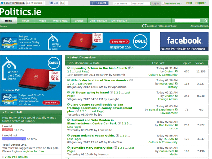212x159 pixels.
Task: Open the Register link
Action: coord(200,3)
